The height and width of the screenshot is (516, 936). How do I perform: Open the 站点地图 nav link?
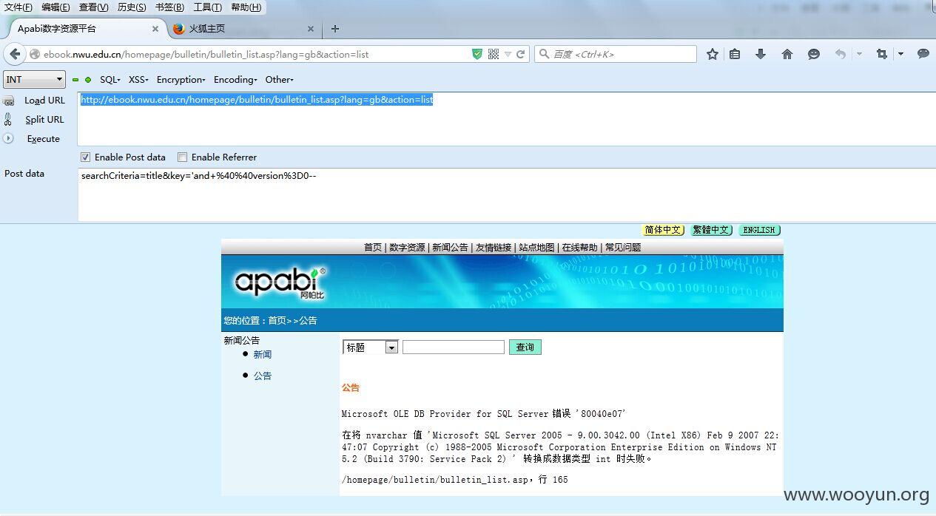click(536, 248)
